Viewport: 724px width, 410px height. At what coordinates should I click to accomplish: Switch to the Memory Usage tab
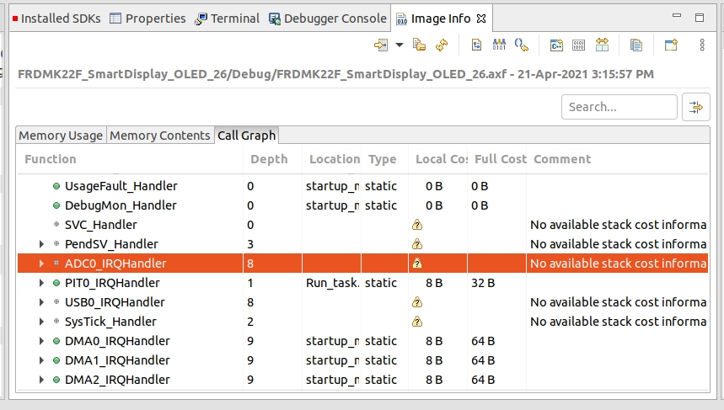click(x=61, y=136)
